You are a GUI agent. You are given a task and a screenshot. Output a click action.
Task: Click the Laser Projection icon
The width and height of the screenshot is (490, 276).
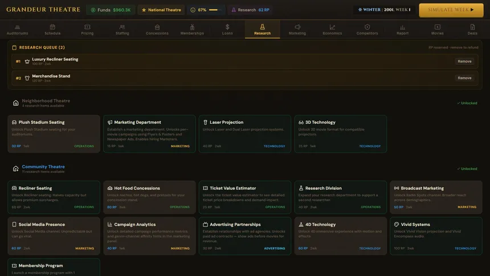click(x=205, y=123)
